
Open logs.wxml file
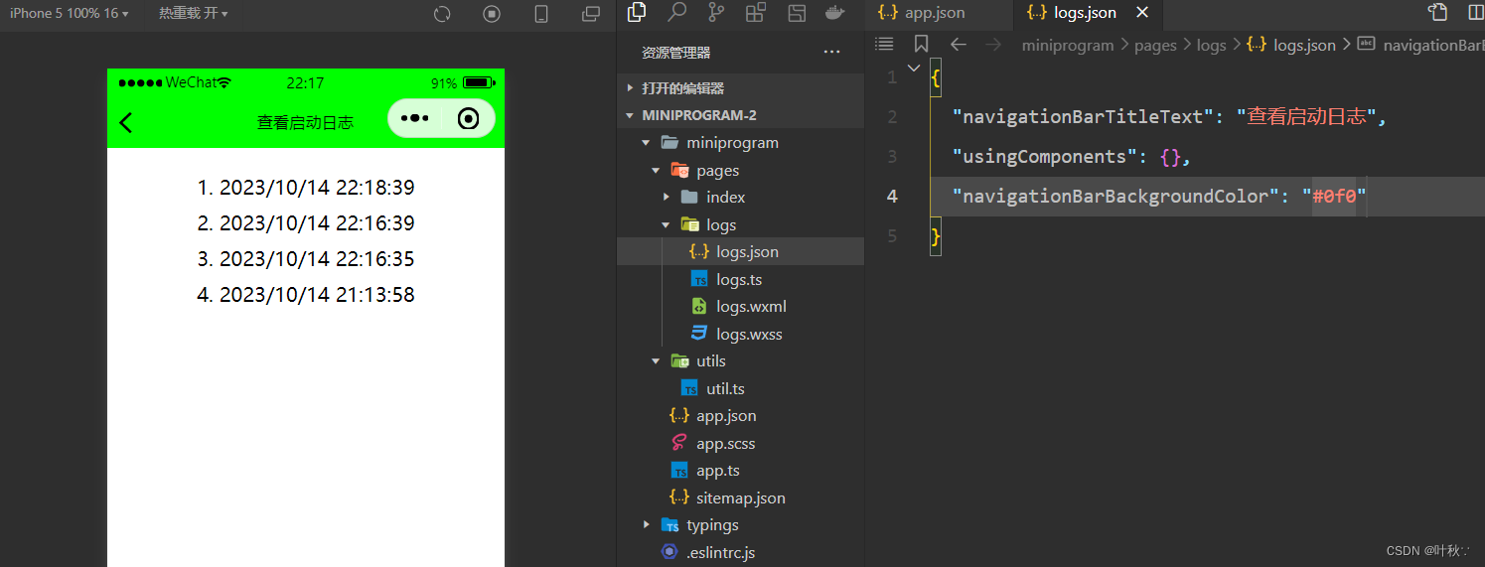pos(740,307)
